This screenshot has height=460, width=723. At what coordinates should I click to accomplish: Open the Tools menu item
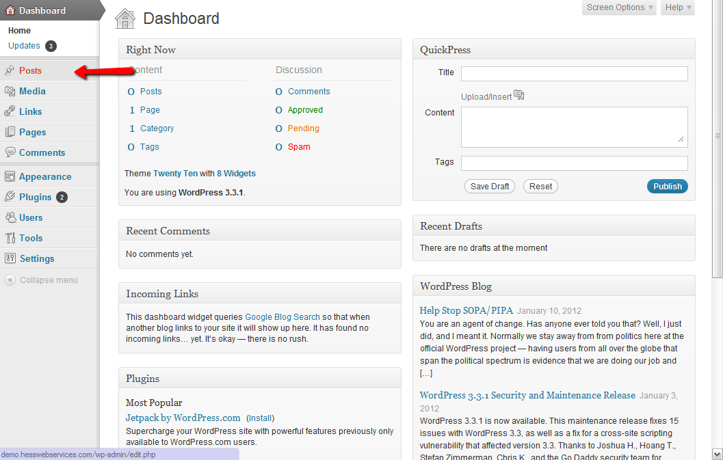tap(31, 238)
